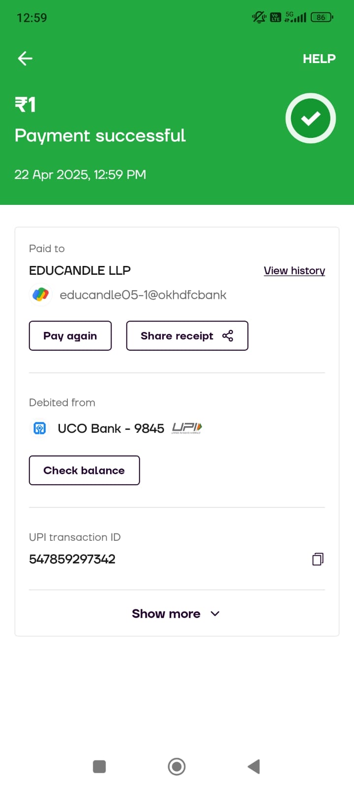Click the Google Pay logo icon
354x788 pixels.
40,295
